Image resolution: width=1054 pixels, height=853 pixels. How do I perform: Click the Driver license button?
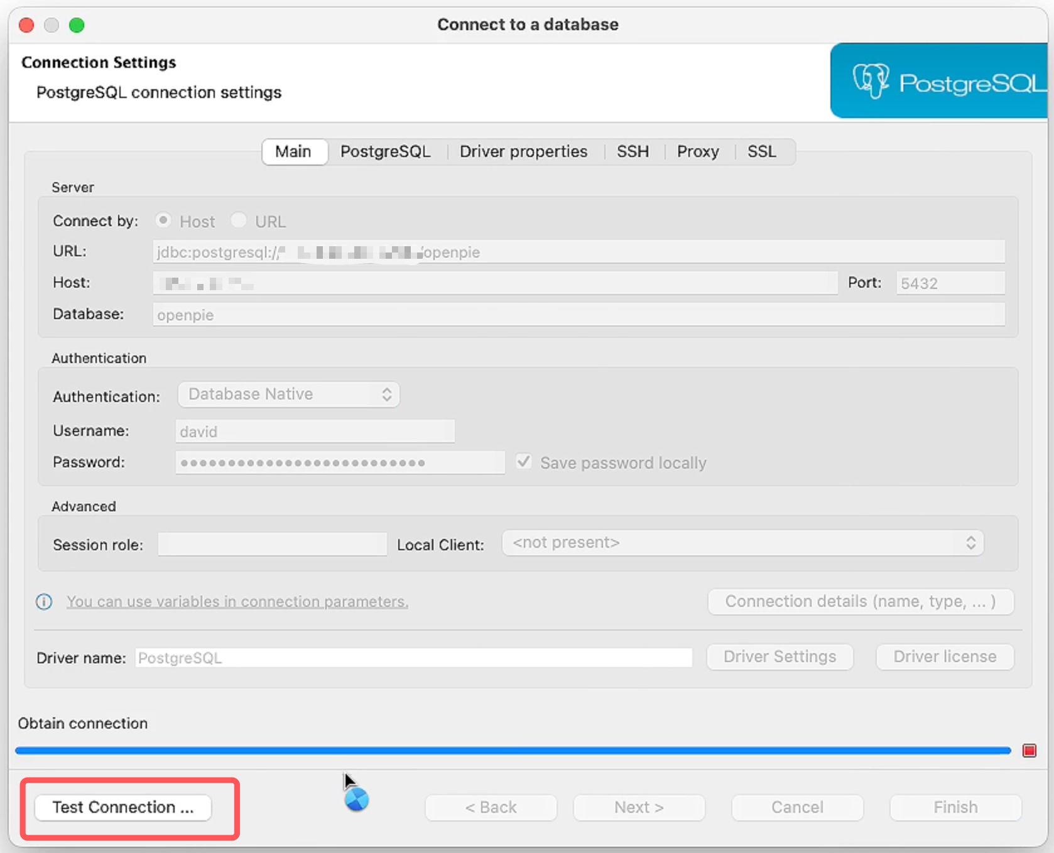point(945,657)
